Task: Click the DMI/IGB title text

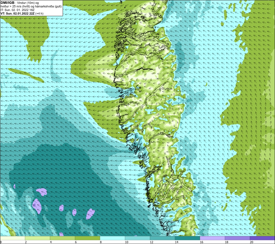Action: (x=7, y=3)
